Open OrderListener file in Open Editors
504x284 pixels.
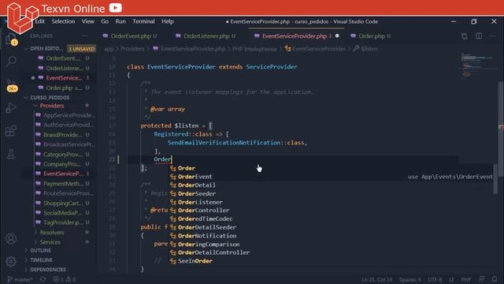point(64,68)
